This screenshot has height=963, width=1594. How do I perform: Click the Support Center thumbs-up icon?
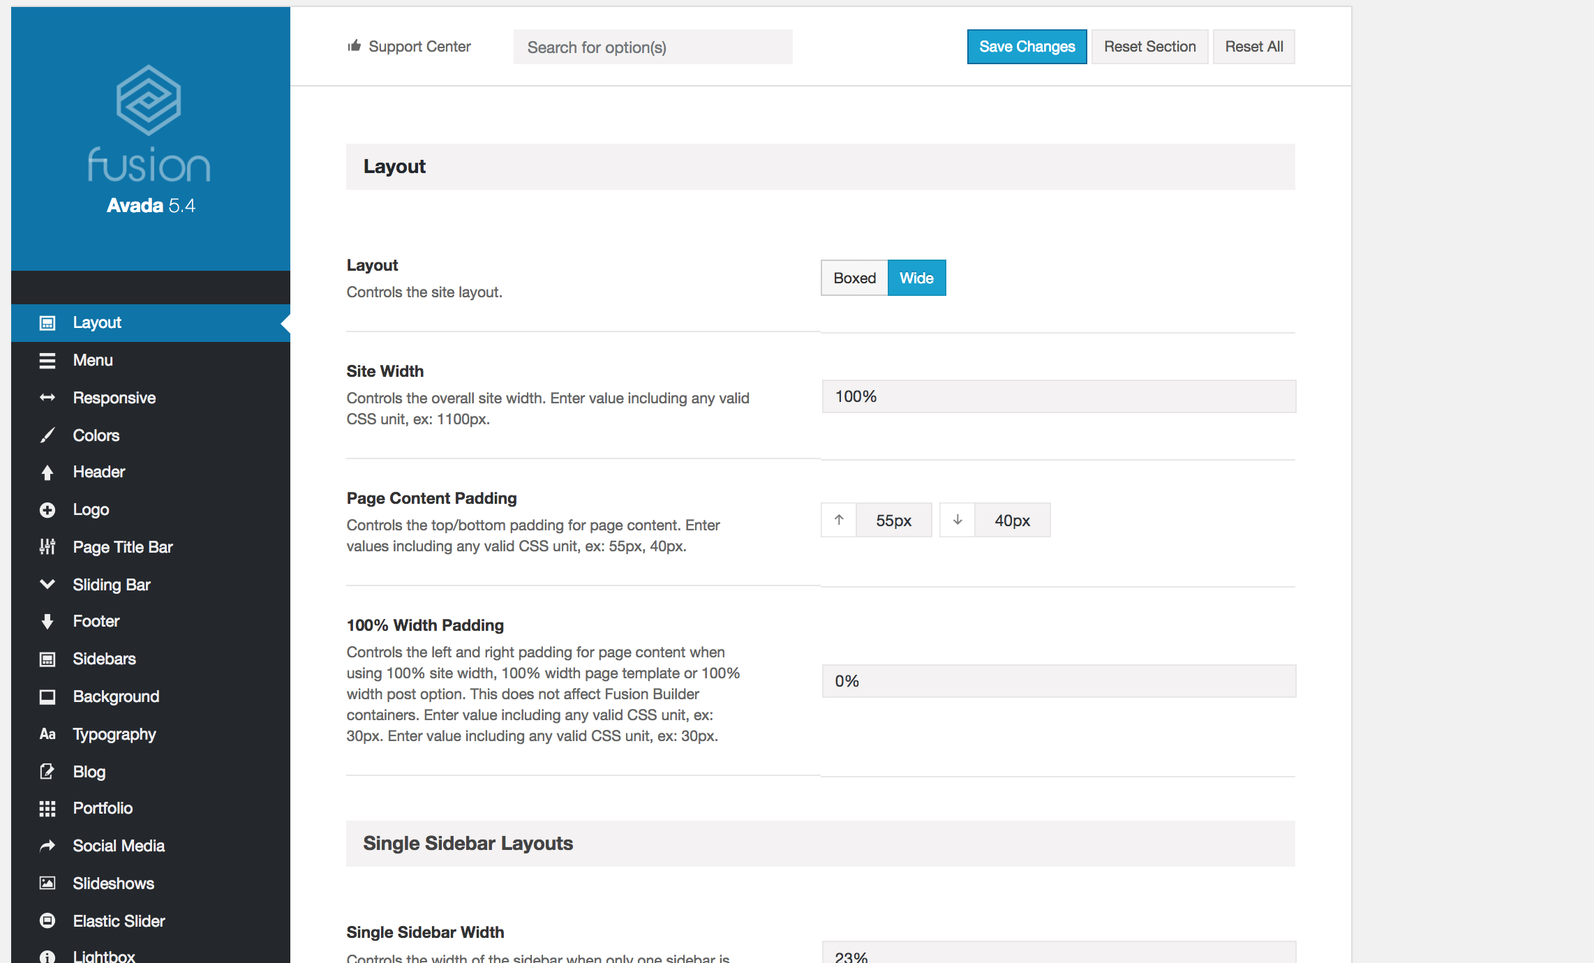coord(355,46)
